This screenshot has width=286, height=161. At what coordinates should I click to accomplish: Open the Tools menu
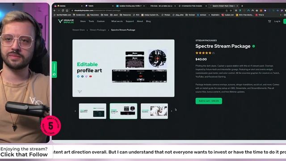pyautogui.click(x=91, y=21)
